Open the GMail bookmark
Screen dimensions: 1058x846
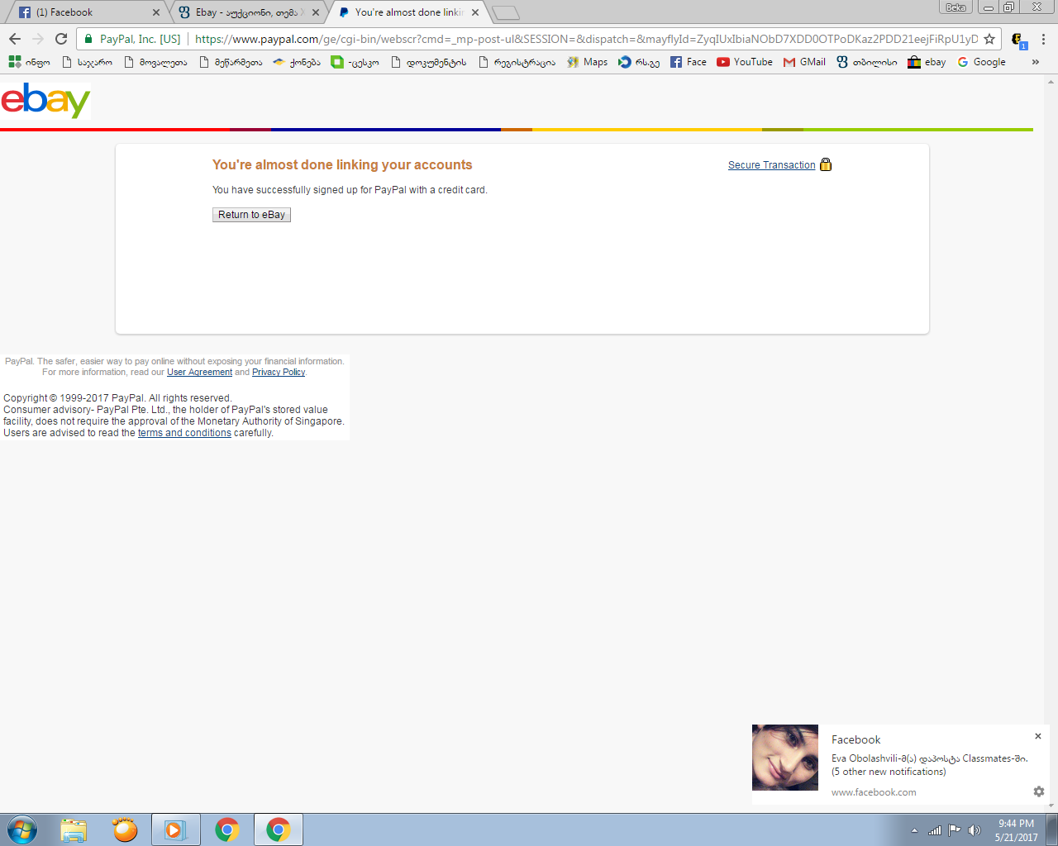click(804, 62)
